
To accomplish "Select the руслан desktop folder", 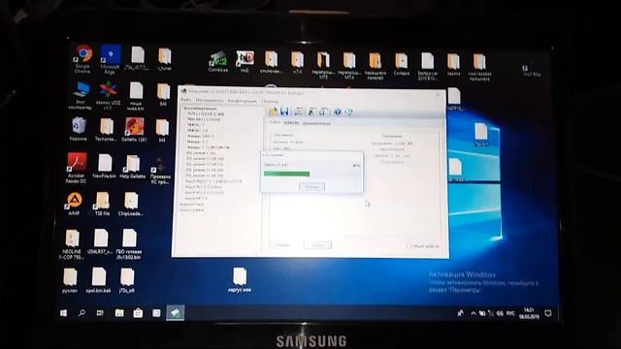I will pyautogui.click(x=70, y=279).
